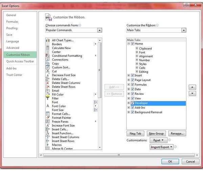Click the Delete Cells icon
203x171 pixels.
tap(48, 79)
